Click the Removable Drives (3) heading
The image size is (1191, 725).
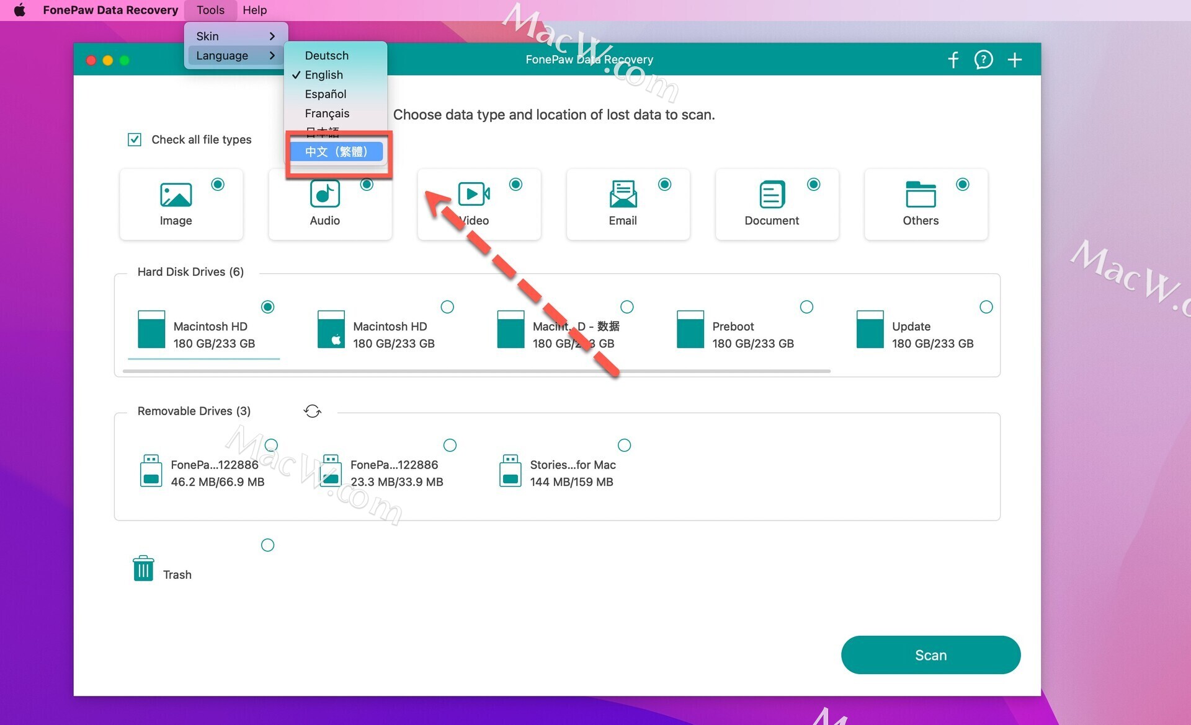pos(194,411)
